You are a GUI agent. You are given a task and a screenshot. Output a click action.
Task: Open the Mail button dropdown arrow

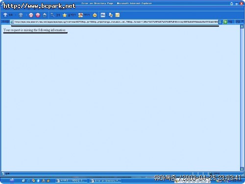pyautogui.click(x=106, y=15)
